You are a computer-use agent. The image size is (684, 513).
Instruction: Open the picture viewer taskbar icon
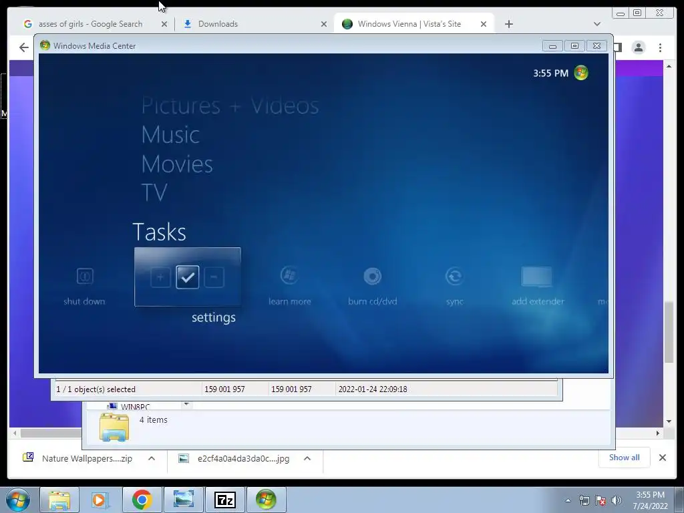pos(184,500)
